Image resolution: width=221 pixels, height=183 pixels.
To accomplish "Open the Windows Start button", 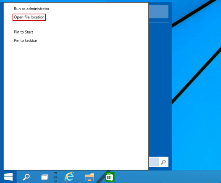I will pos(8,177).
